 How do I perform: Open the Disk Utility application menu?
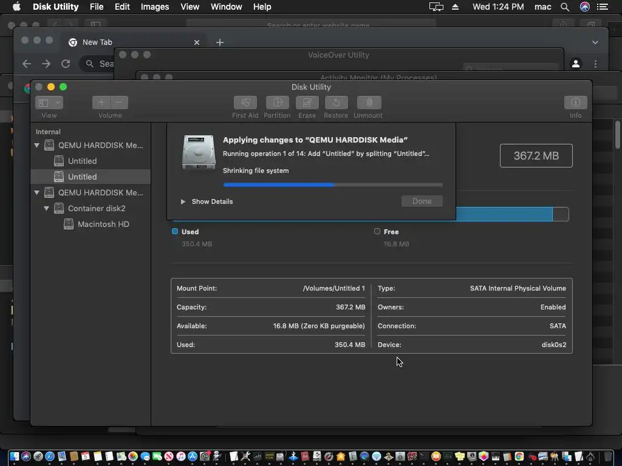click(55, 7)
